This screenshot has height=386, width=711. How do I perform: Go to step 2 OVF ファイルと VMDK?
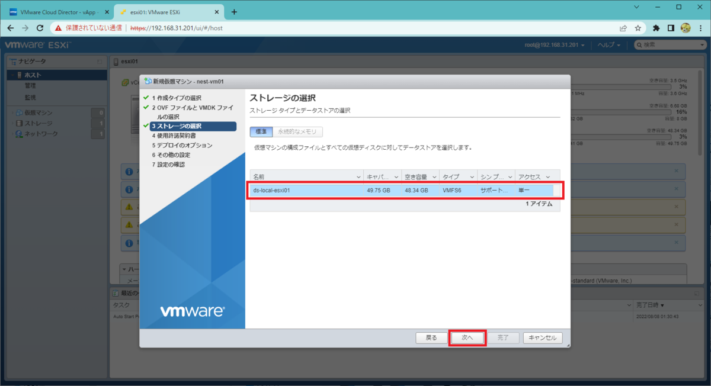point(194,112)
